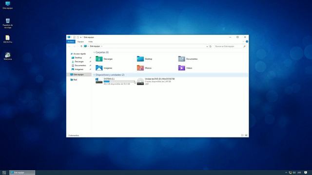The image size is (312, 175).
Task: Select the DVD drive (D:) unit
Action: click(156, 81)
